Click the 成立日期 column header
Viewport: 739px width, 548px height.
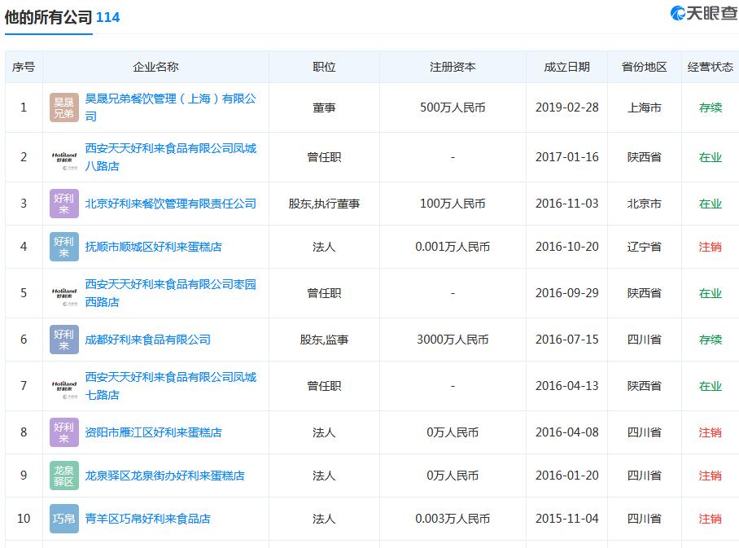[567, 67]
